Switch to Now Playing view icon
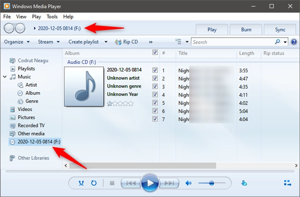300x197 pixels. (x=287, y=183)
